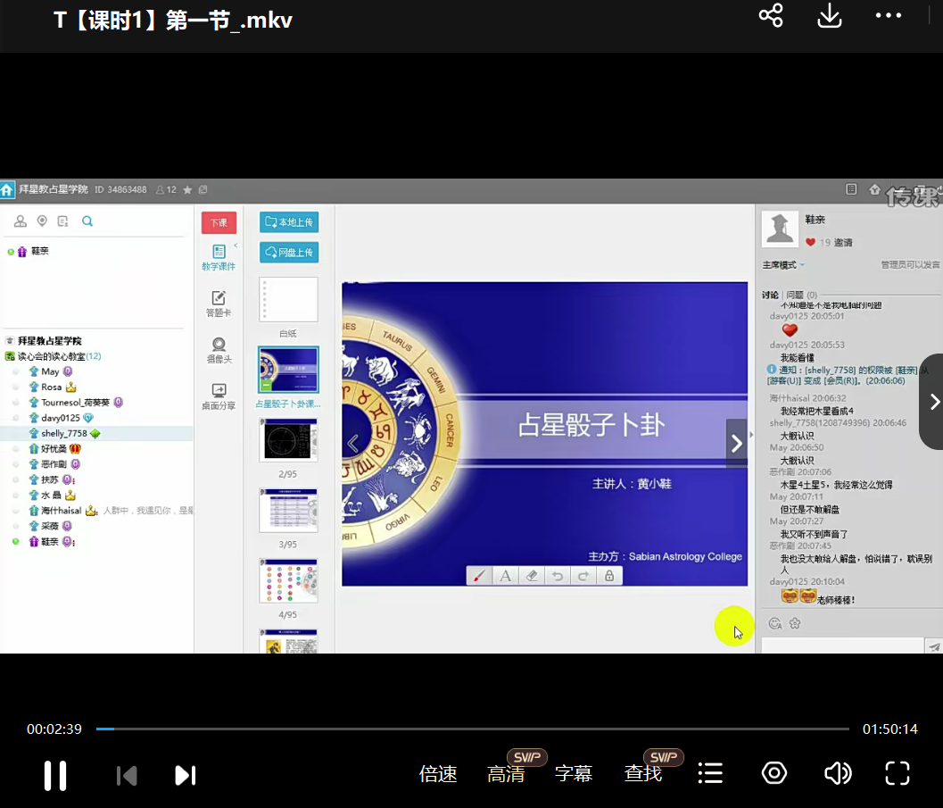This screenshot has height=808, width=943.
Task: Select the 占星骰子卜卦 slide thumbnail
Action: tap(288, 370)
